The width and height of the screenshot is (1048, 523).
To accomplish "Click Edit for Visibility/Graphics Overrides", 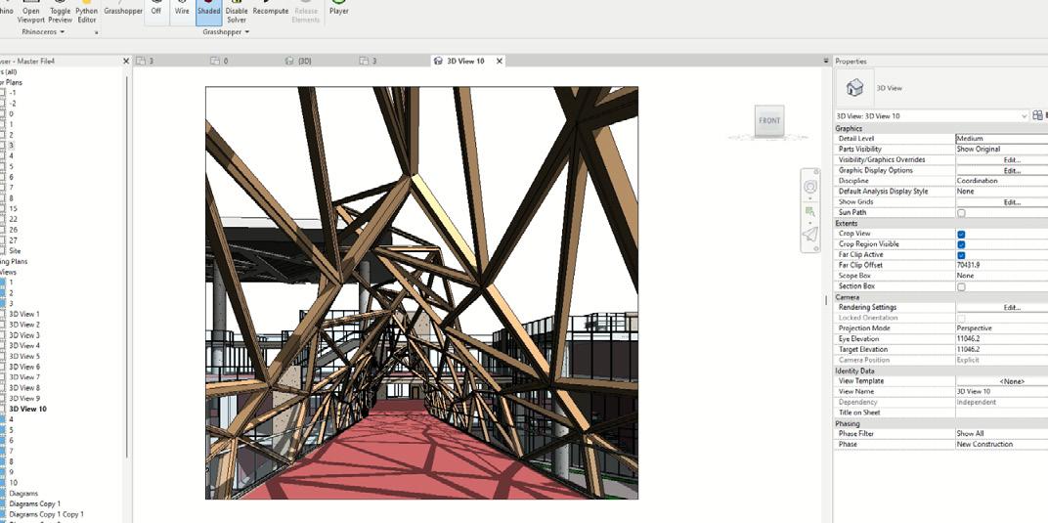I will (1012, 159).
